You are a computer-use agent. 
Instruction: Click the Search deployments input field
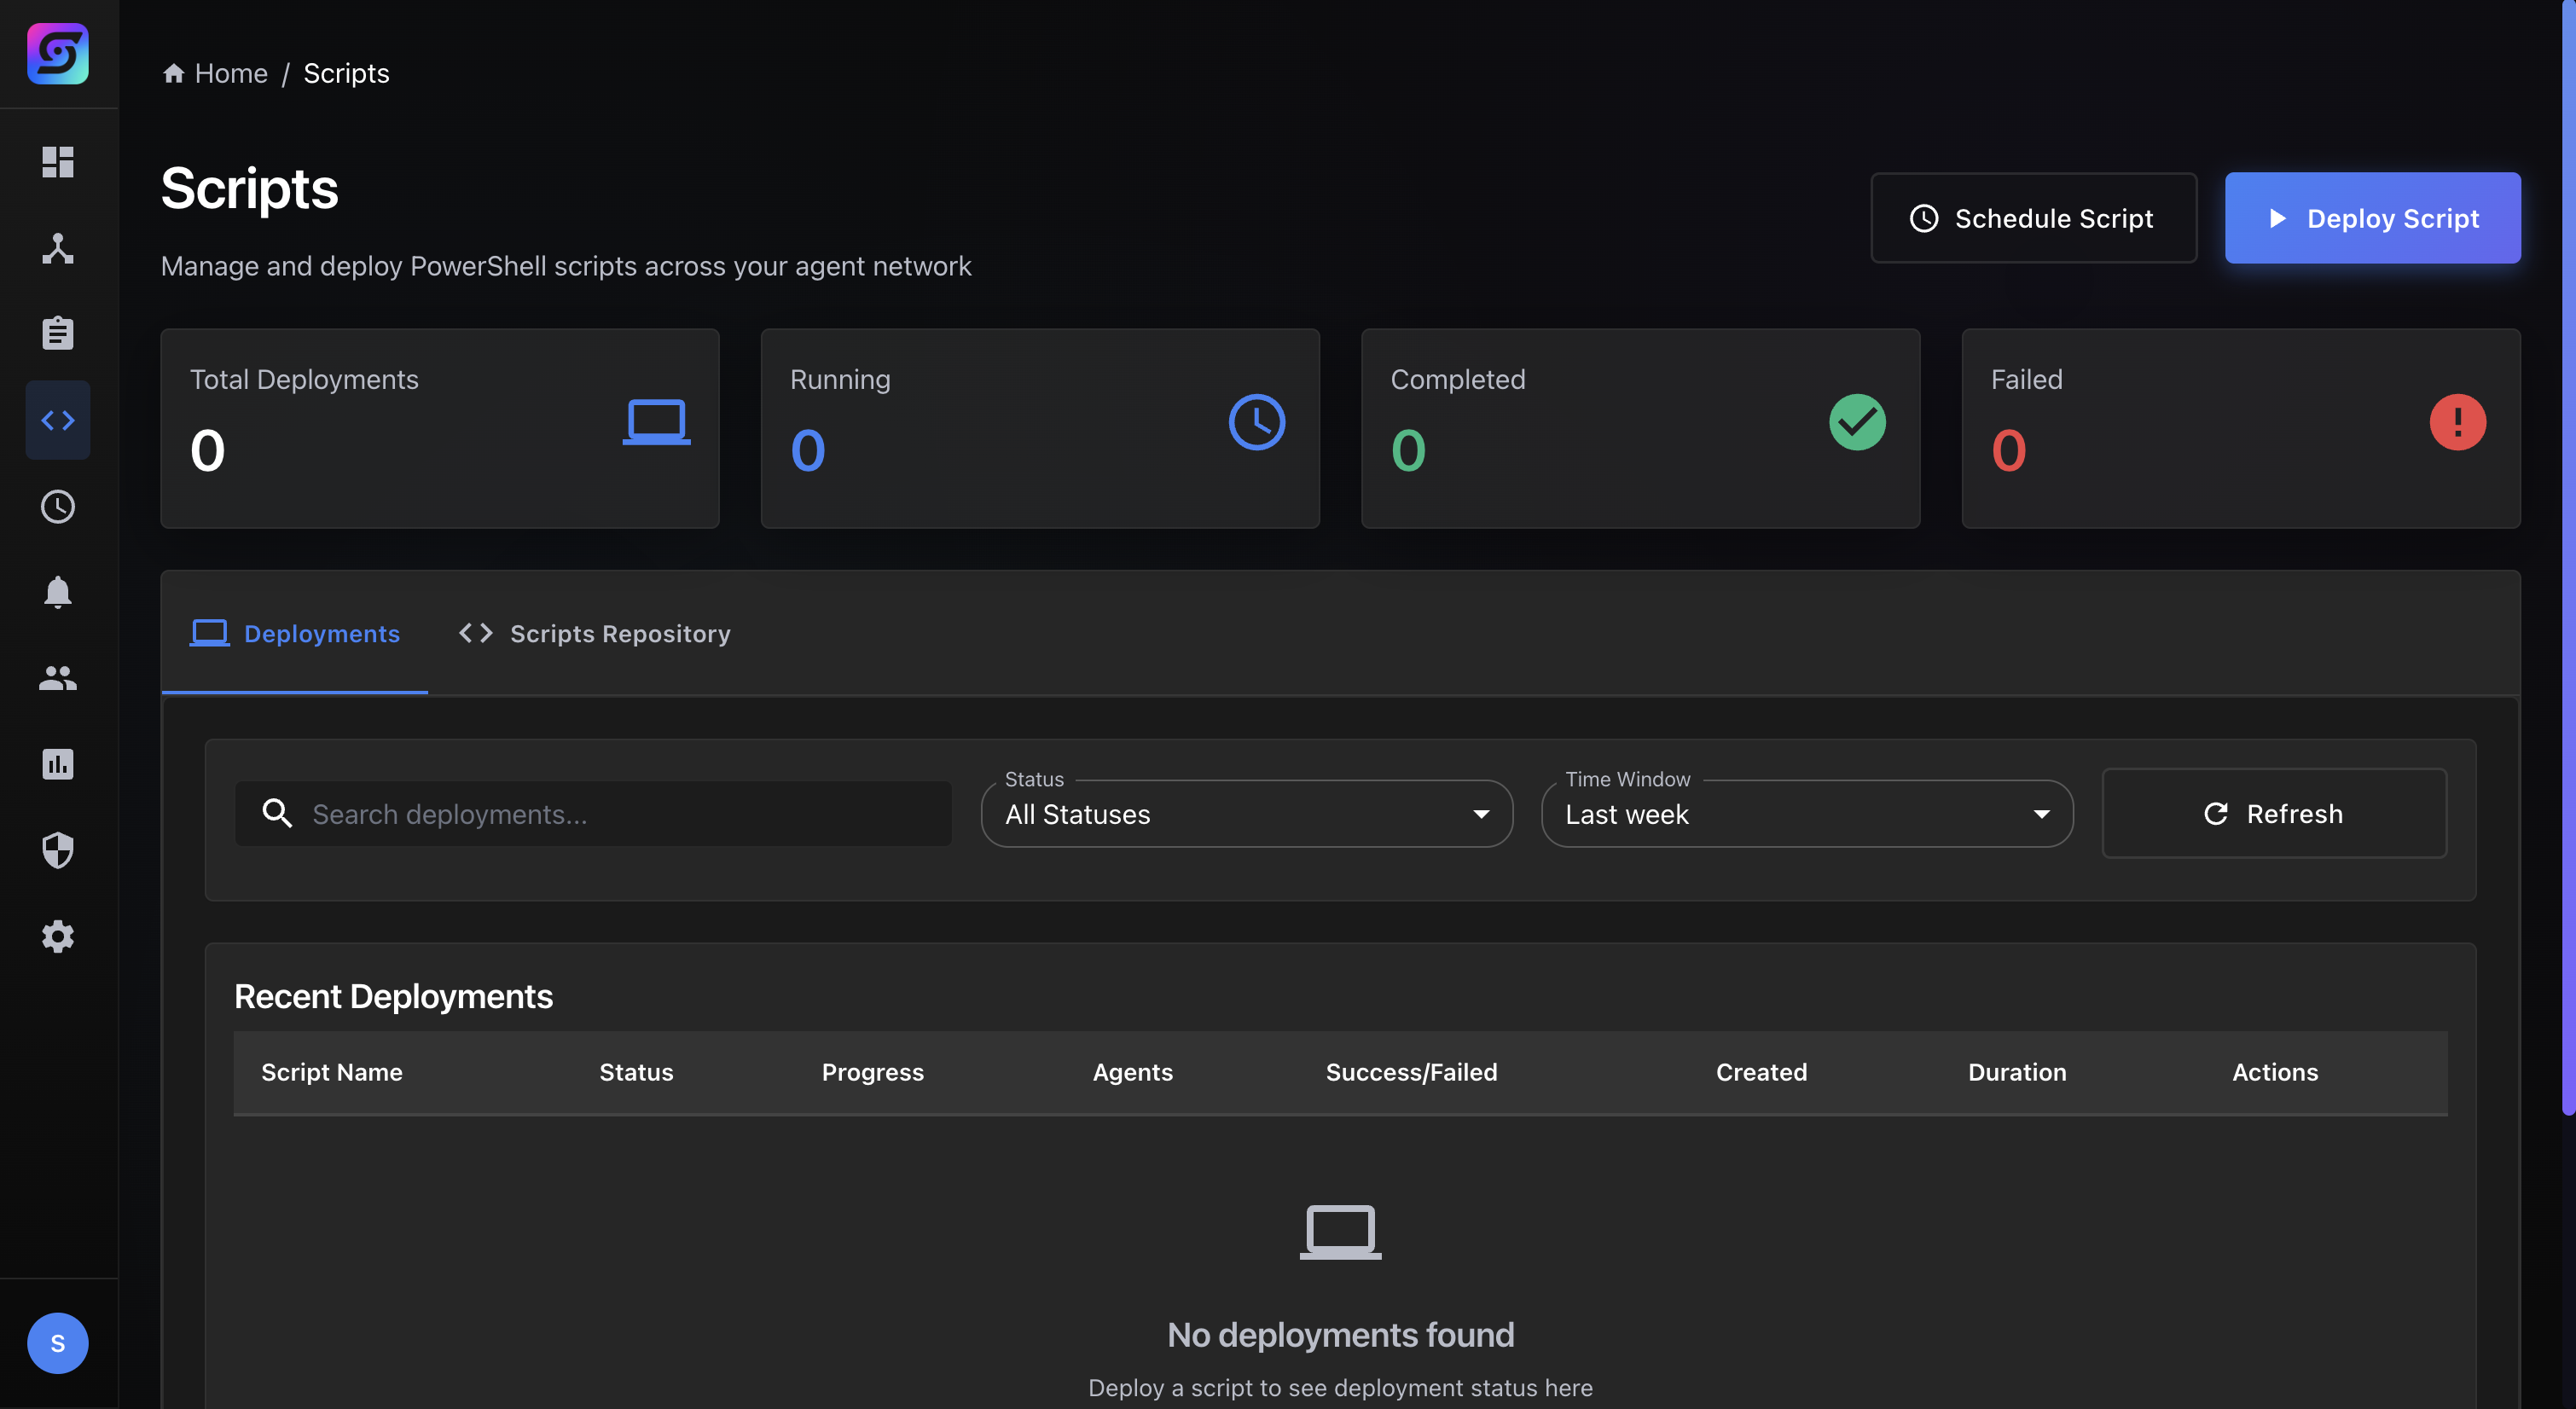594,814
